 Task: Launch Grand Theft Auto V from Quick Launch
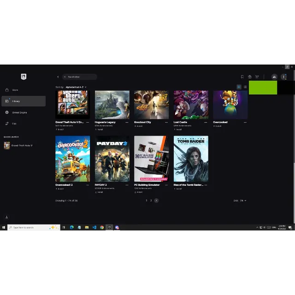(x=18, y=146)
